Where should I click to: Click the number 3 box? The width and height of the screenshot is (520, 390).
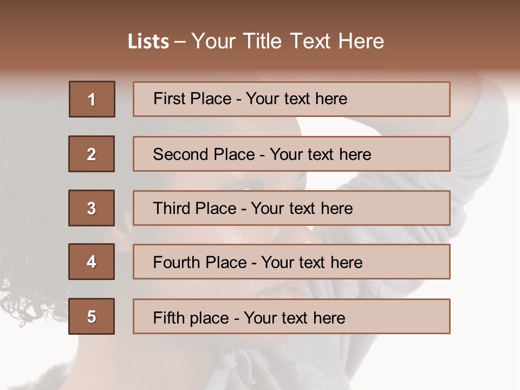(x=92, y=208)
